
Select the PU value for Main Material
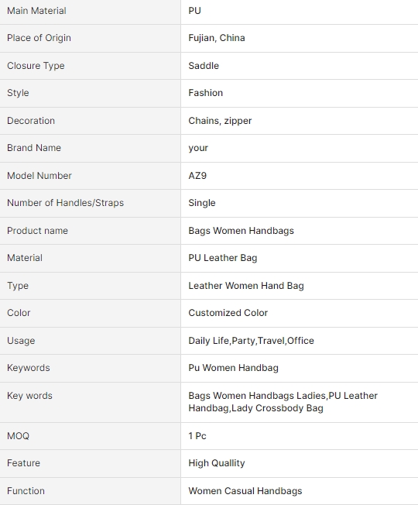195,11
